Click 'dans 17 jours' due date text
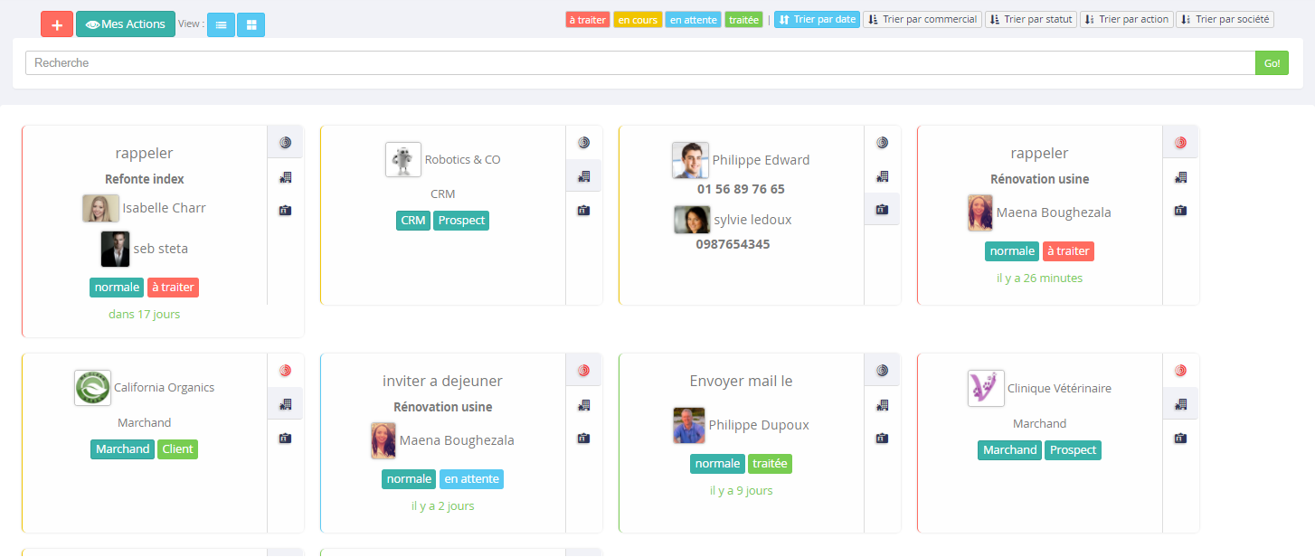The height and width of the screenshot is (557, 1315). click(x=144, y=315)
